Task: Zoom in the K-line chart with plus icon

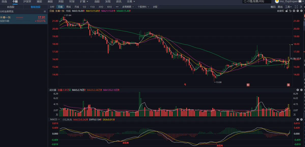Action: [x=294, y=11]
